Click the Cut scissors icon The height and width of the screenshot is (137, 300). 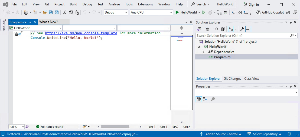[x=65, y=12]
